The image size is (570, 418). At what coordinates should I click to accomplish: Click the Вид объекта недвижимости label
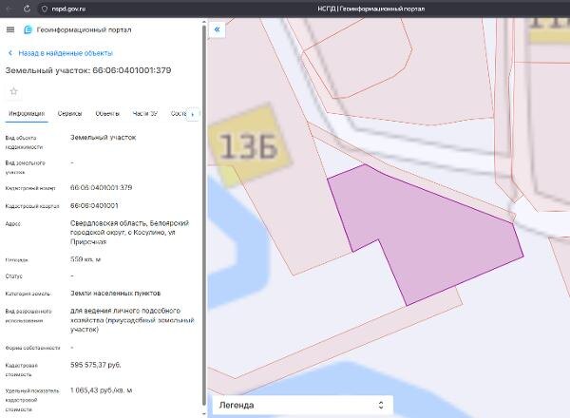coord(24,142)
